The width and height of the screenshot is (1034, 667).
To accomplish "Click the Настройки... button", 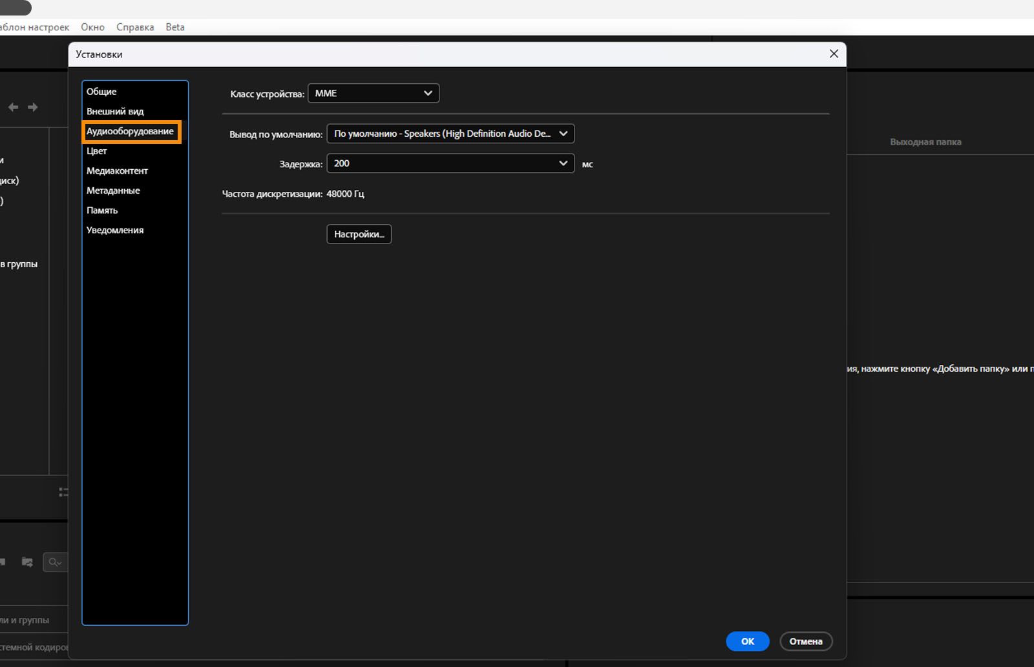I will pos(359,234).
